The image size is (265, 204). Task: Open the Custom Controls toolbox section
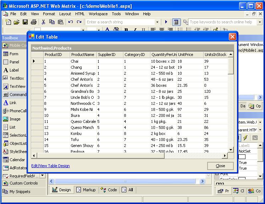(x=23, y=183)
